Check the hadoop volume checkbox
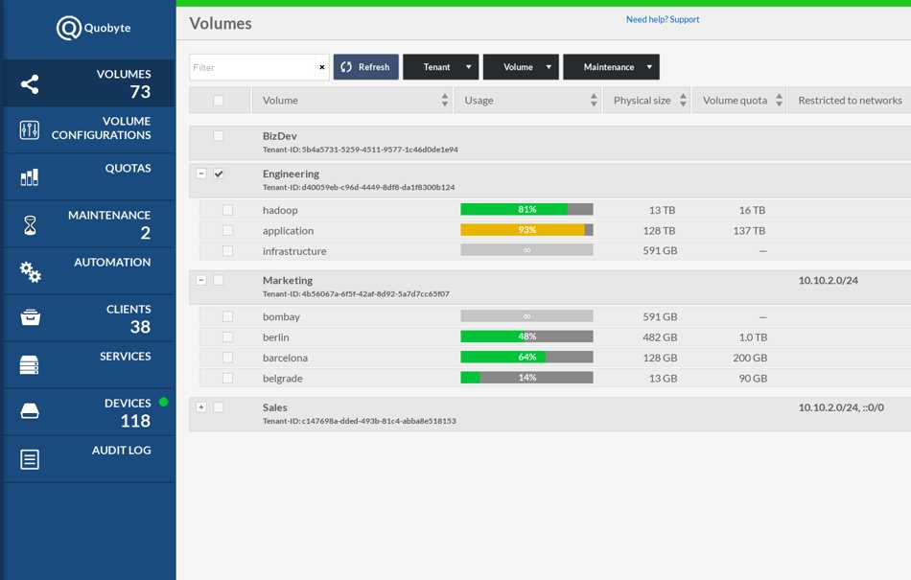Image resolution: width=911 pixels, height=580 pixels. 226,209
